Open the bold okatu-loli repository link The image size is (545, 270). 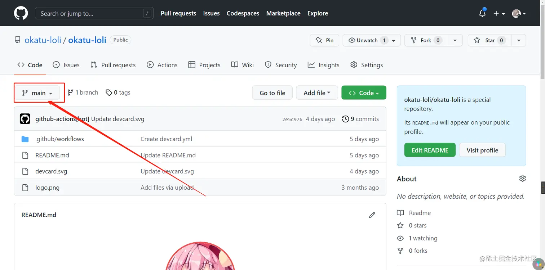tap(87, 40)
